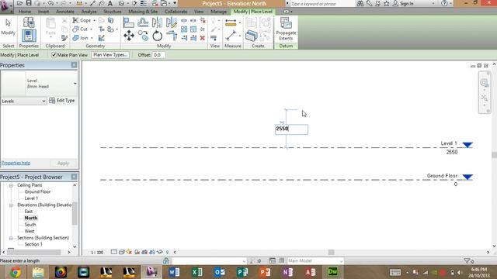The width and height of the screenshot is (497, 279).
Task: Click the drawing view horizontal scrollbar thumb
Action: pos(331,252)
